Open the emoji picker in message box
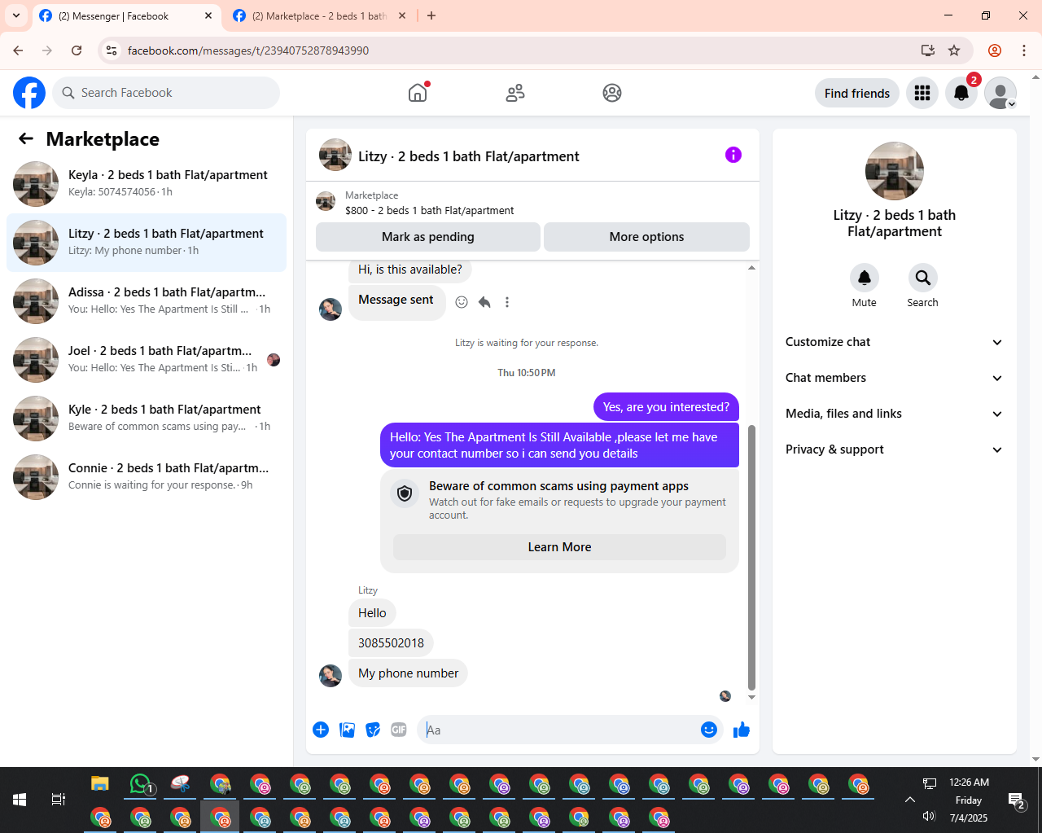The width and height of the screenshot is (1042, 833). coord(709,730)
